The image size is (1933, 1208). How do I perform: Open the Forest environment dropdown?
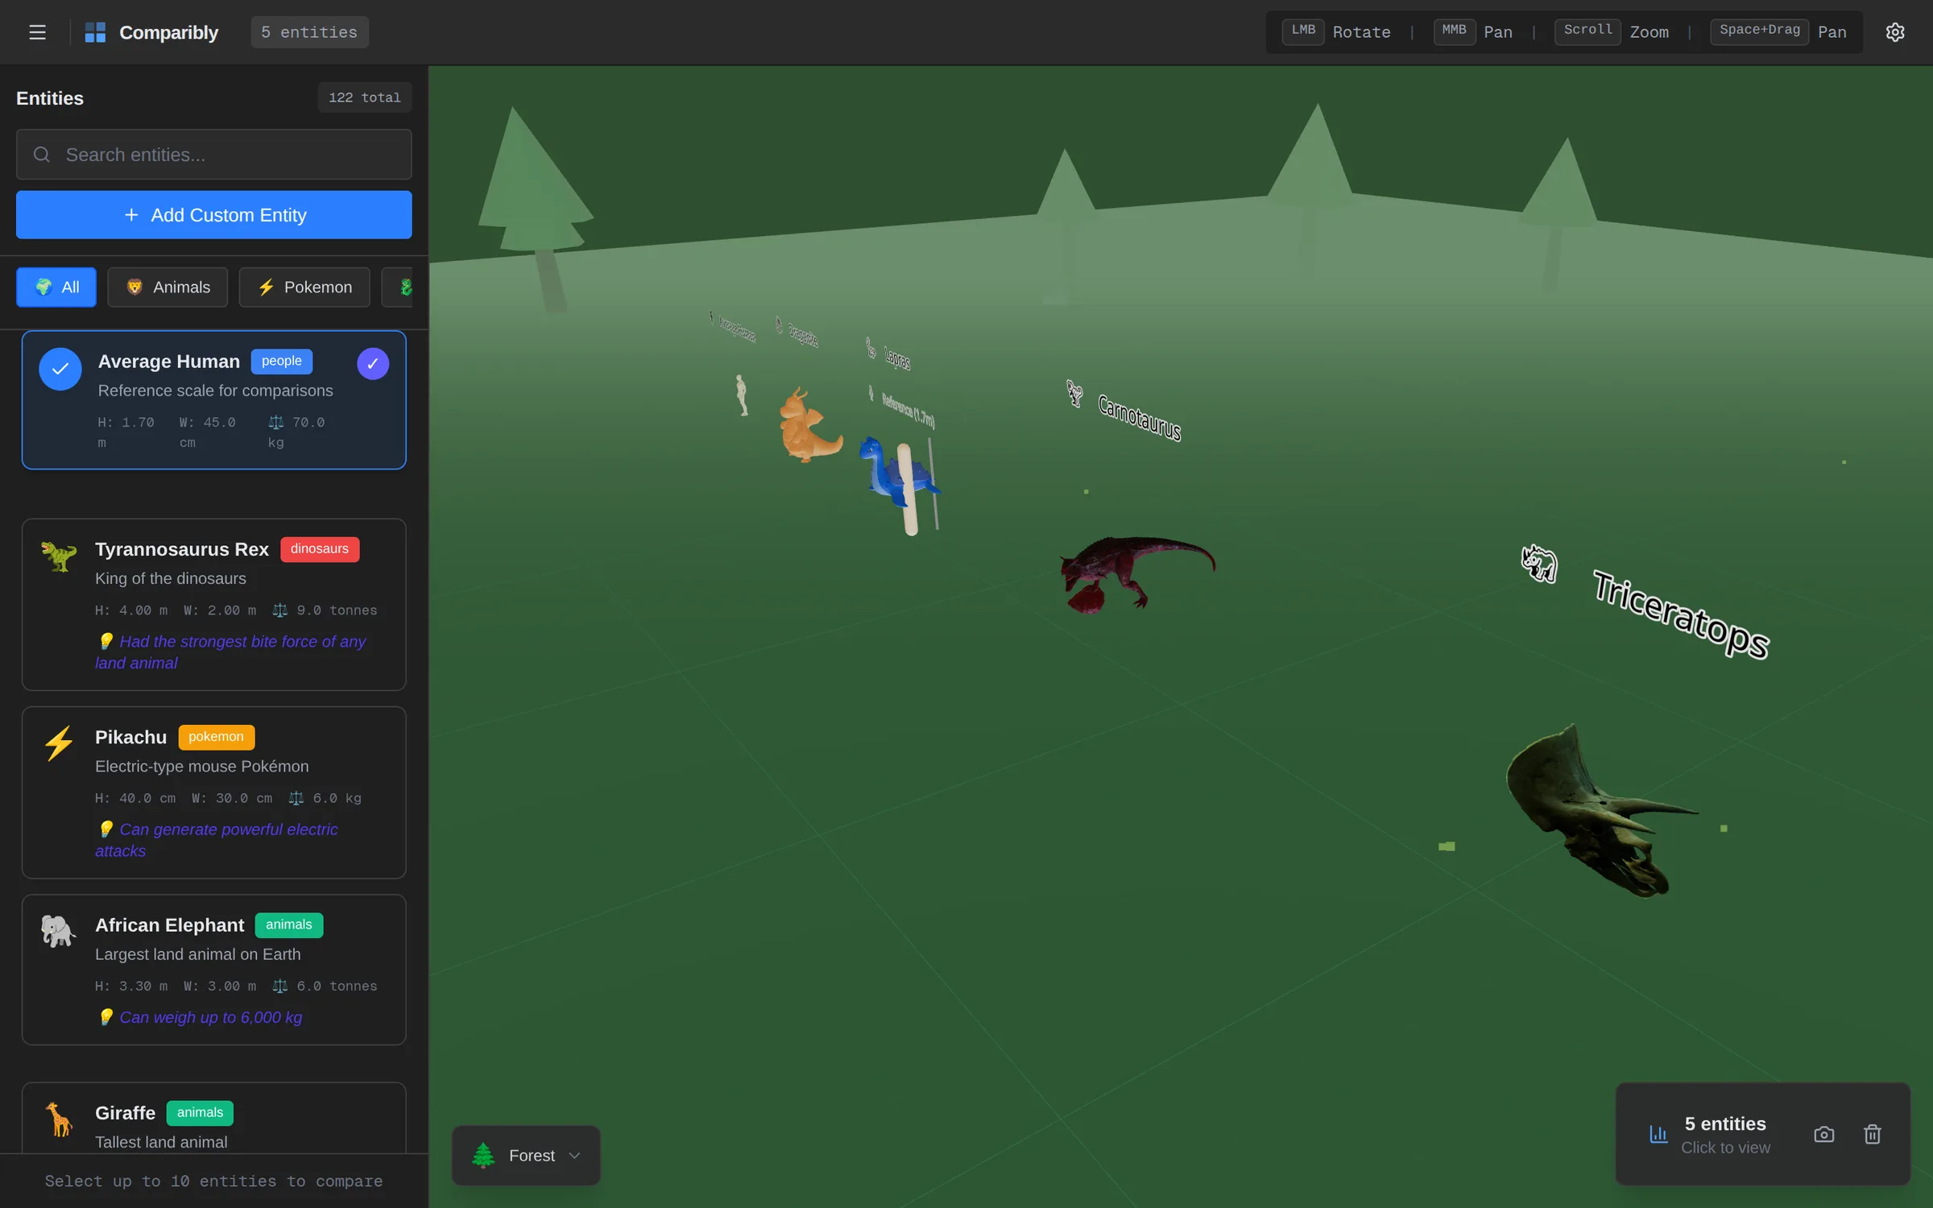click(526, 1155)
